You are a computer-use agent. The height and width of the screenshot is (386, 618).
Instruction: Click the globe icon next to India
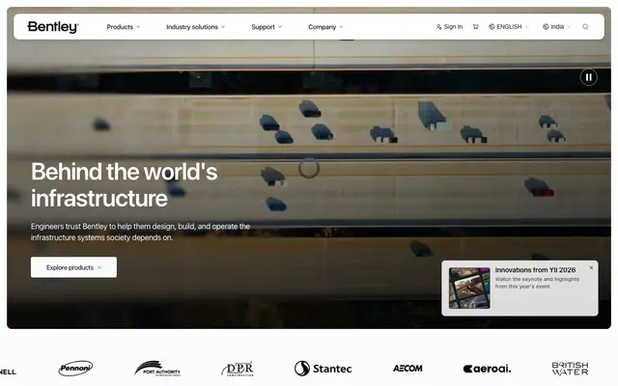pos(546,27)
